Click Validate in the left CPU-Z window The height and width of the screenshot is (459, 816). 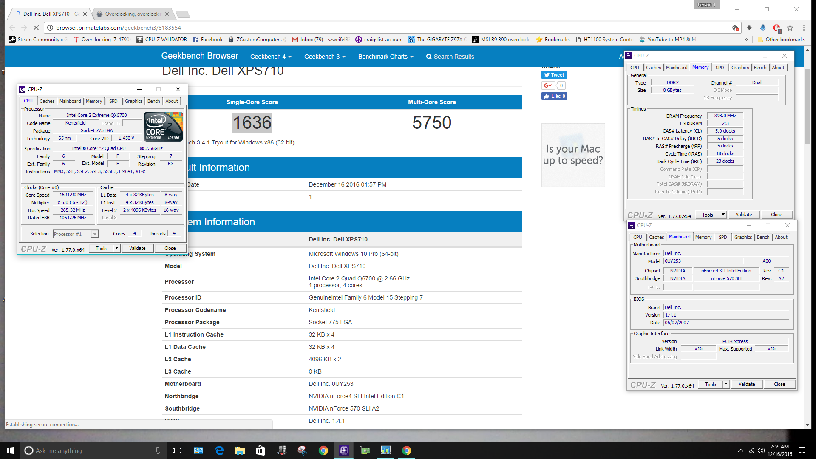tap(137, 248)
